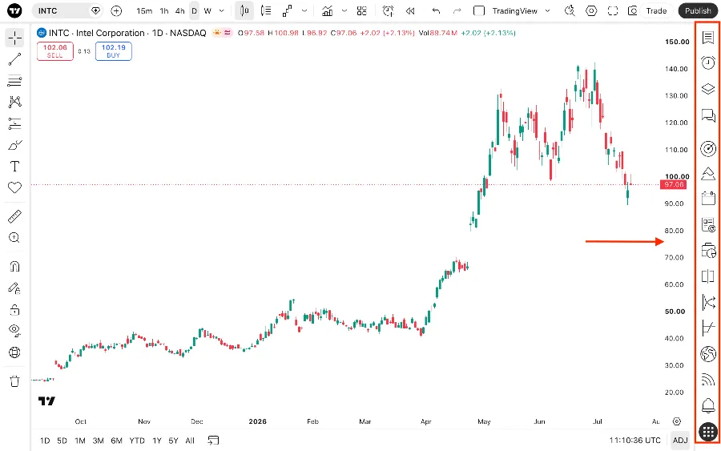
Task: Click the Trade button
Action: click(656, 10)
